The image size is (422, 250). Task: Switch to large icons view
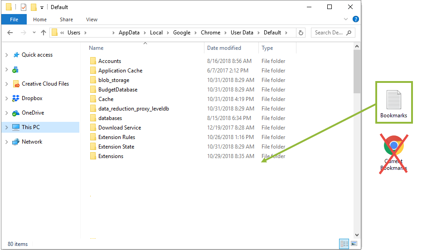pos(354,244)
